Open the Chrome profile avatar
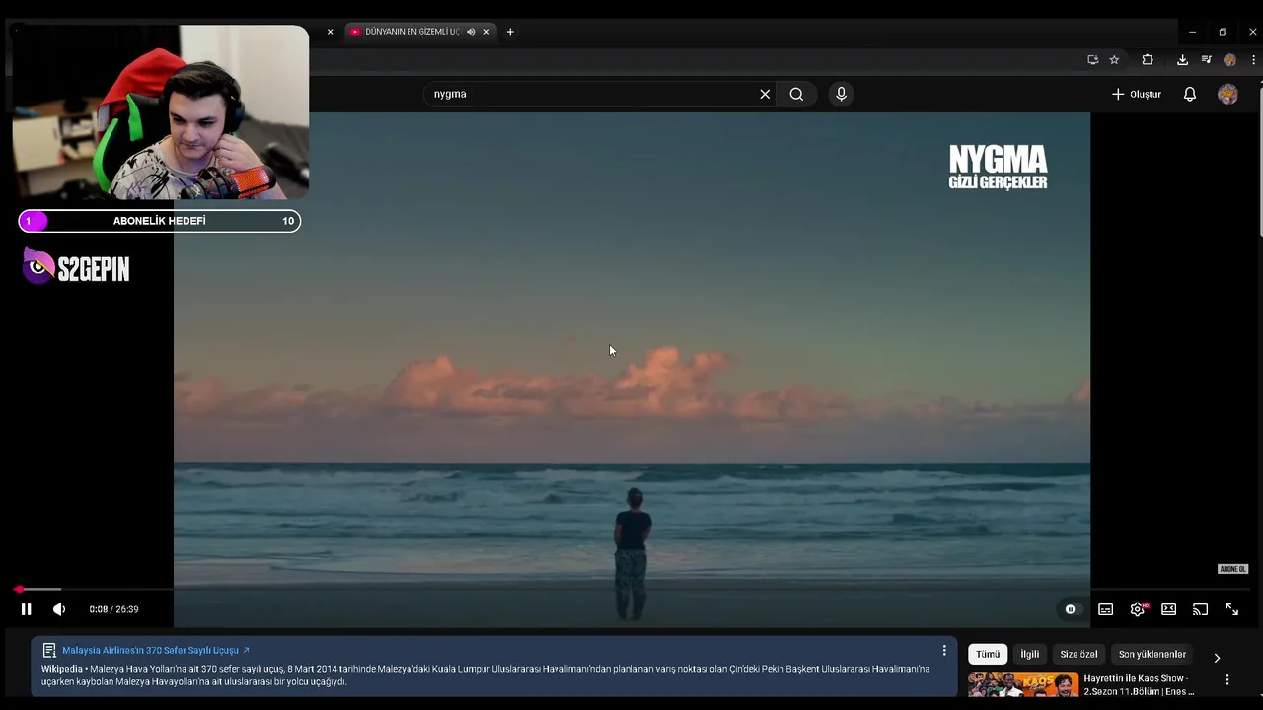 (x=1229, y=59)
